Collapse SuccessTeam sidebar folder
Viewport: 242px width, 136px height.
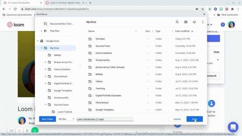tap(45, 105)
